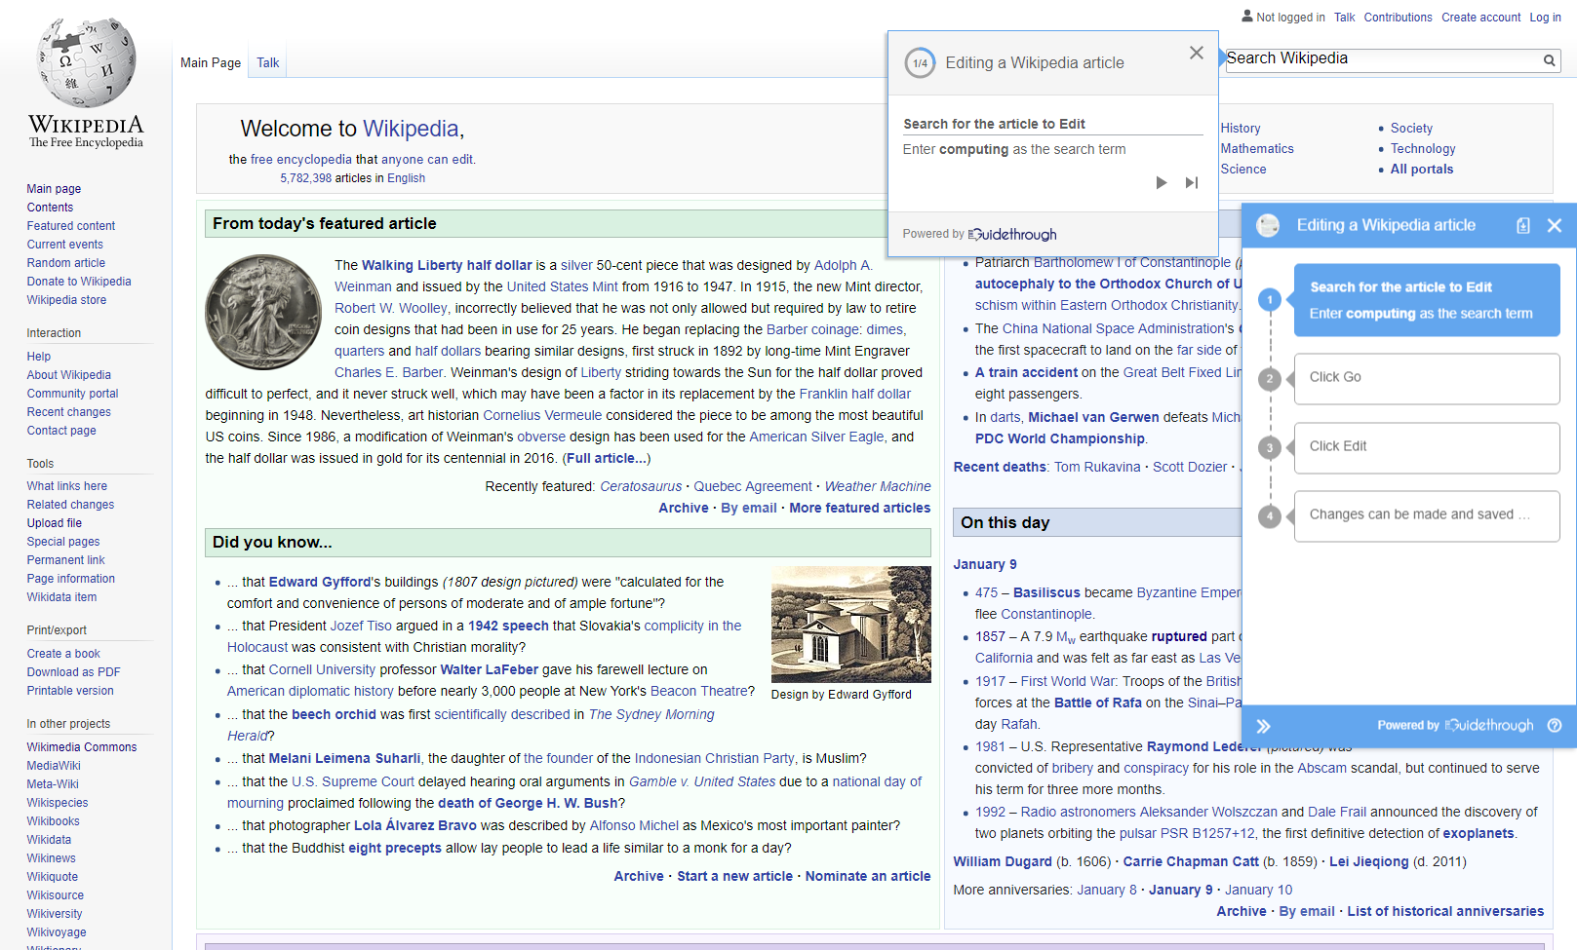Image resolution: width=1577 pixels, height=950 pixels.
Task: Click the Wikipedia link in Welcome heading
Action: coord(411,129)
